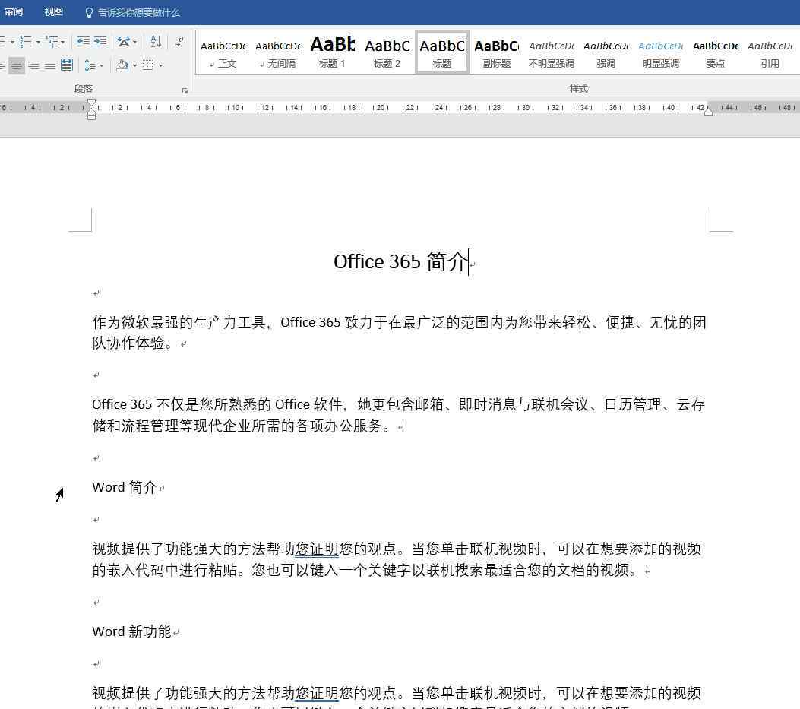800x709 pixels.
Task: Toggle justify alignment for the paragraph
Action: 50,65
